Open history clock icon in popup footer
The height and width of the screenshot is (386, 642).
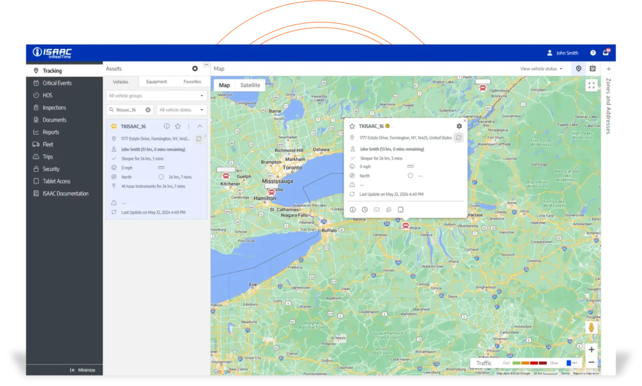(x=364, y=209)
